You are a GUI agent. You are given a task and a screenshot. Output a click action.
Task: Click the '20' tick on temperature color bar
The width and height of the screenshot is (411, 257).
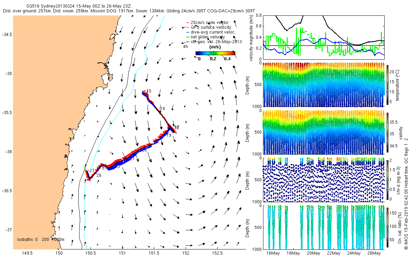(x=392, y=73)
